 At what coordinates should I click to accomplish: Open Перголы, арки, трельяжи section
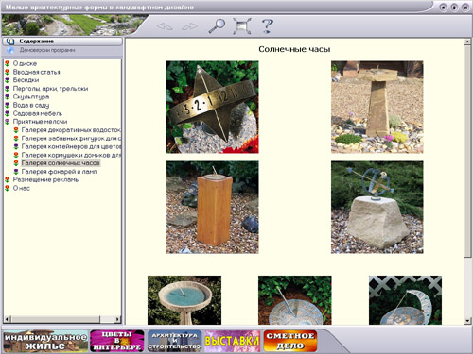[x=50, y=89]
